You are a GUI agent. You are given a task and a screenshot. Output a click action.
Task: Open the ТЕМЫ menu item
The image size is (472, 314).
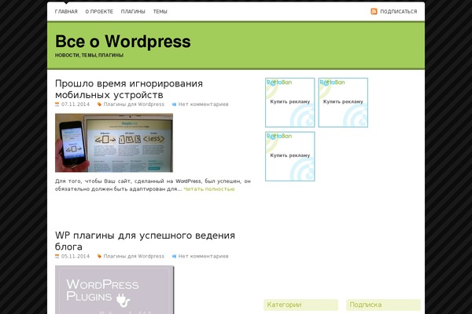coord(160,12)
